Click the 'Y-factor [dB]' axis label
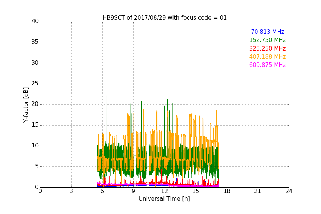Image resolution: width=321 pixels, height=214 pixels. click(26, 105)
